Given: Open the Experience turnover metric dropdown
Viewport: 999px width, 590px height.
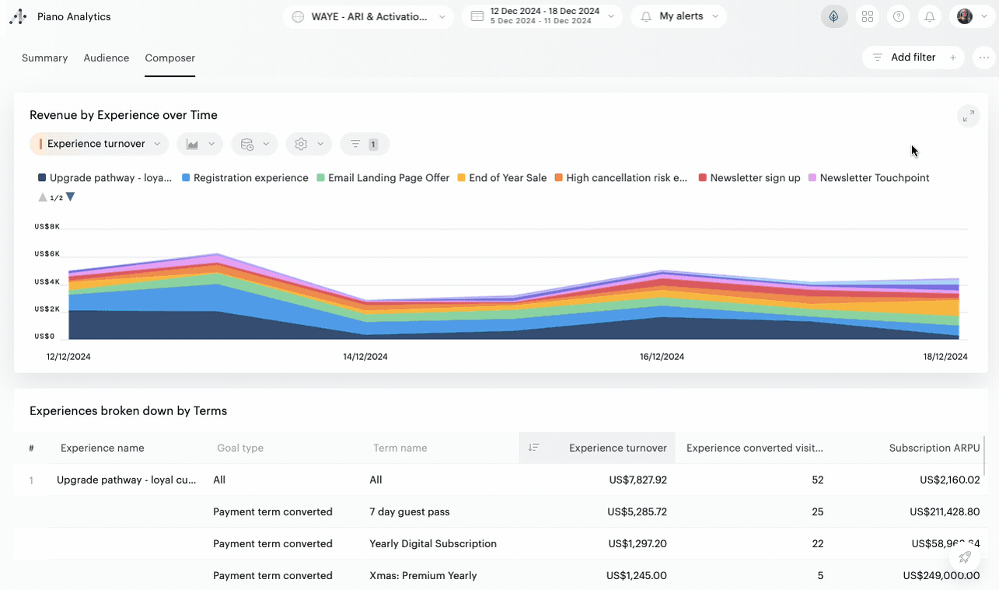Looking at the screenshot, I should tap(100, 144).
